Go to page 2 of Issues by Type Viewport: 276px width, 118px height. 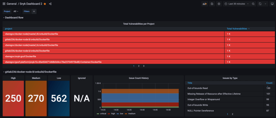232,114
